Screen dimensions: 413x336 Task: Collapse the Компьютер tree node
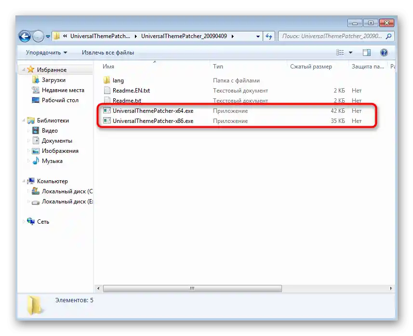click(24, 181)
